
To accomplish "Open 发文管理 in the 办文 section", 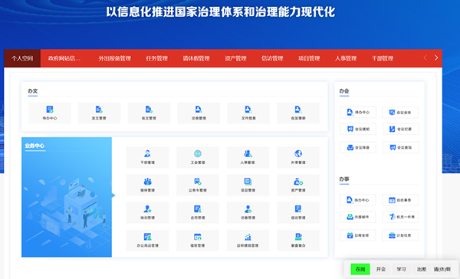I will pos(99,113).
